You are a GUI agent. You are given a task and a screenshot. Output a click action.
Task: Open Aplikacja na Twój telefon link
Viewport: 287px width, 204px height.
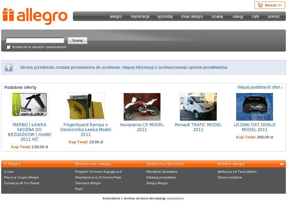point(237,172)
